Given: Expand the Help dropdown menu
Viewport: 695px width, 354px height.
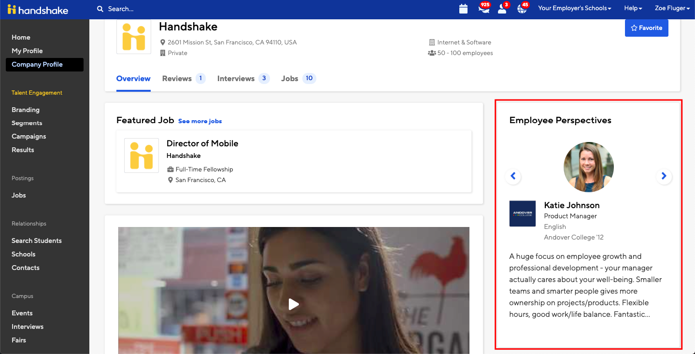Looking at the screenshot, I should point(633,8).
